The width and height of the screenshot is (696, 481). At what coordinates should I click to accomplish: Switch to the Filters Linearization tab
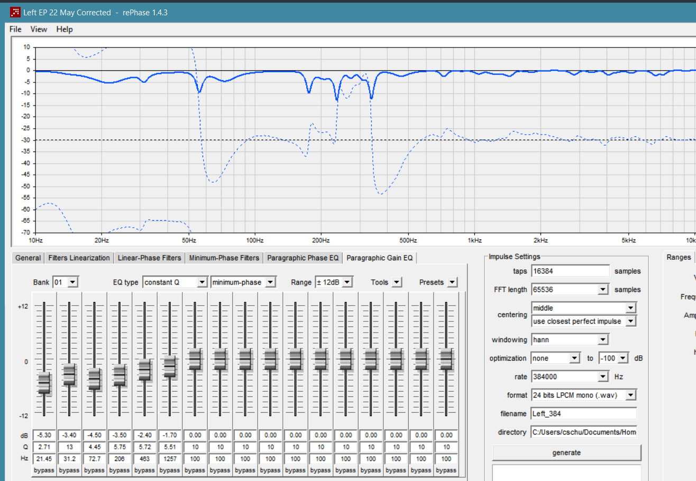pyautogui.click(x=79, y=258)
